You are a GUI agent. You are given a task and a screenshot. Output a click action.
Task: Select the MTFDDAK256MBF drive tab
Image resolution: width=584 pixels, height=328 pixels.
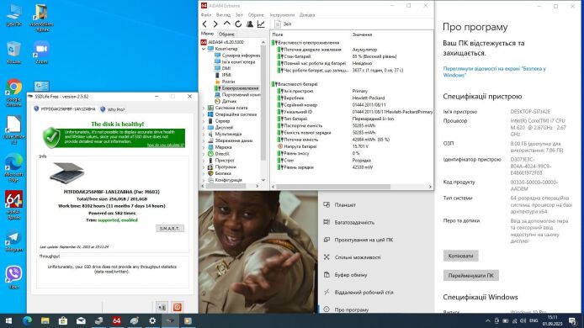pos(65,109)
